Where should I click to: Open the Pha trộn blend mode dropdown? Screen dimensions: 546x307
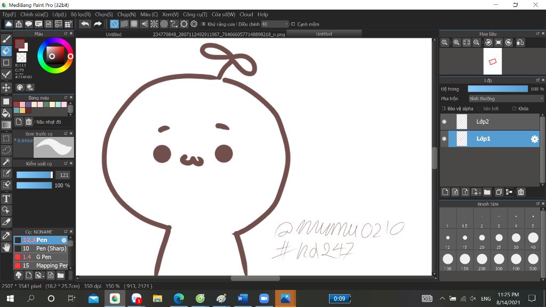click(x=505, y=99)
